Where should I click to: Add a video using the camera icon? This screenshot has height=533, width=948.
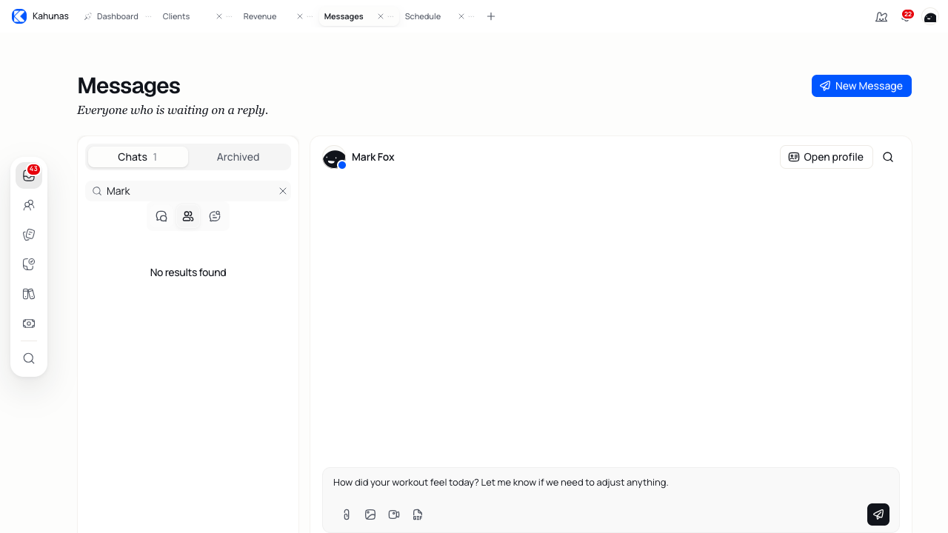394,514
